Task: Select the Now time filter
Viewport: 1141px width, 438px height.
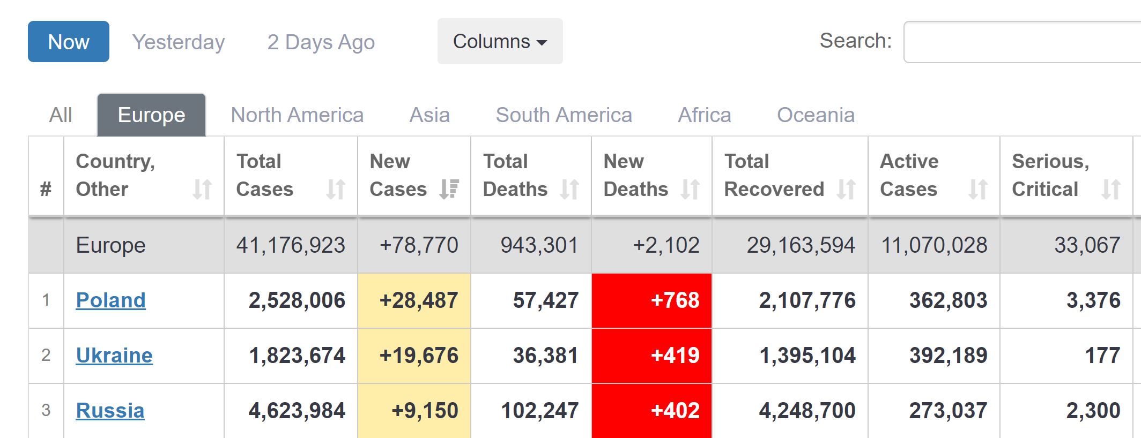Action: (69, 42)
